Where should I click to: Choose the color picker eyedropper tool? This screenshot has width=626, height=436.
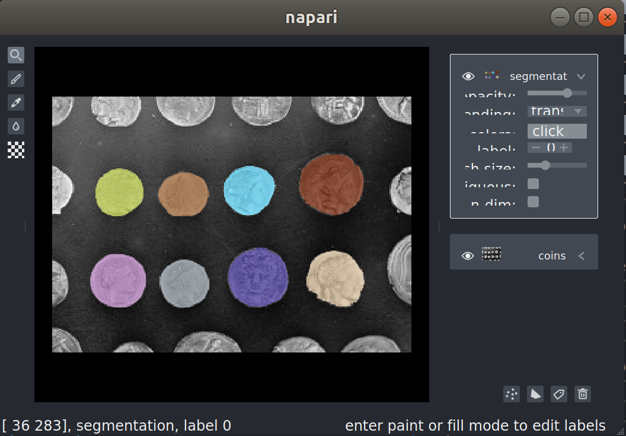pos(16,102)
